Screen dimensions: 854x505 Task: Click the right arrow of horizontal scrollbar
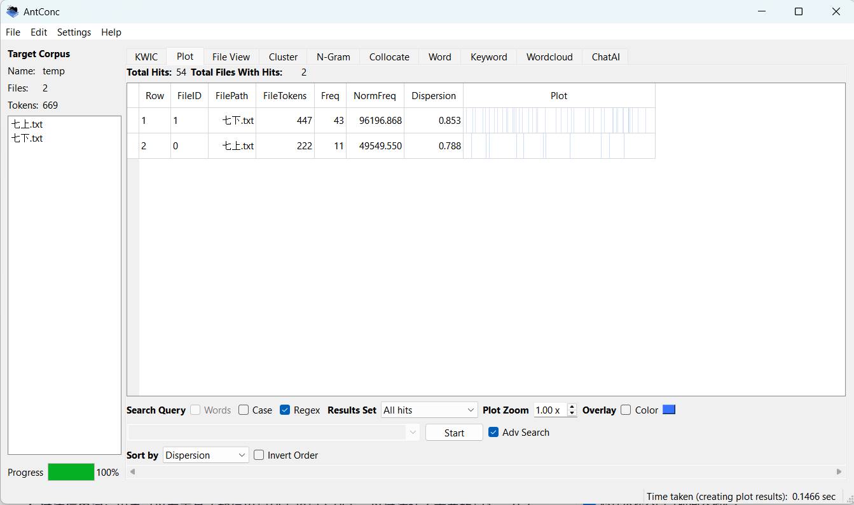[x=839, y=472]
